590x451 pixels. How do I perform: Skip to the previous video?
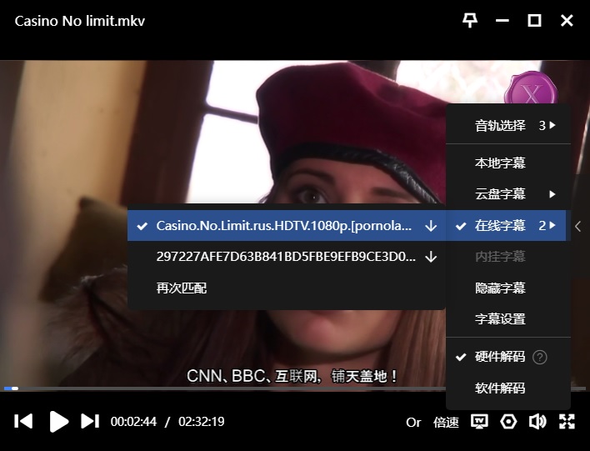(24, 422)
